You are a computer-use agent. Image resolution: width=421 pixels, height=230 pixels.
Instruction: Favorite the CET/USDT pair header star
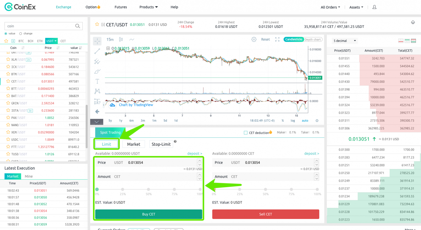tap(97, 24)
